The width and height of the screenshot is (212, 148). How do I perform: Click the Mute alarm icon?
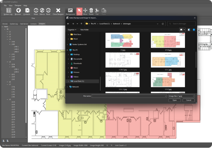[36, 11]
